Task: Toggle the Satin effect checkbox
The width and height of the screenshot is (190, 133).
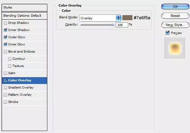Action: pyautogui.click(x=5, y=73)
